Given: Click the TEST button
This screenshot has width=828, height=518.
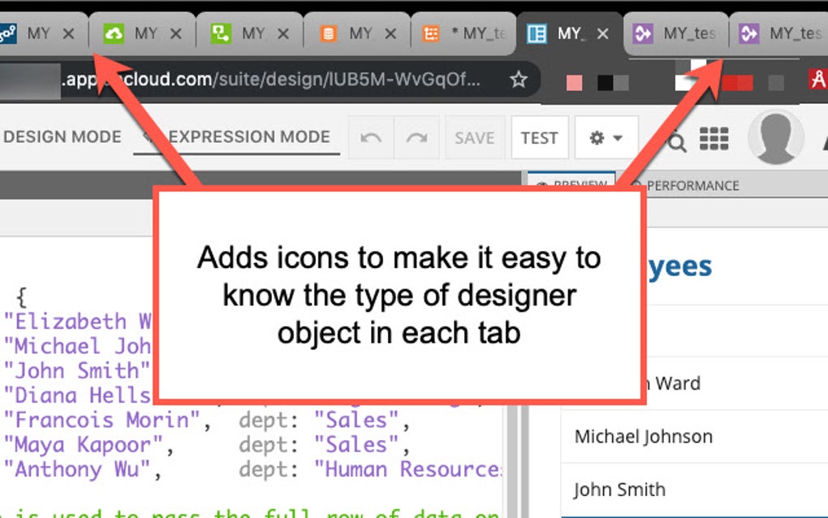Looking at the screenshot, I should click(x=539, y=137).
